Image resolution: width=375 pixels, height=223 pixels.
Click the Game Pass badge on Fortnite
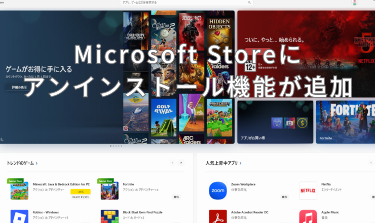coord(105,181)
